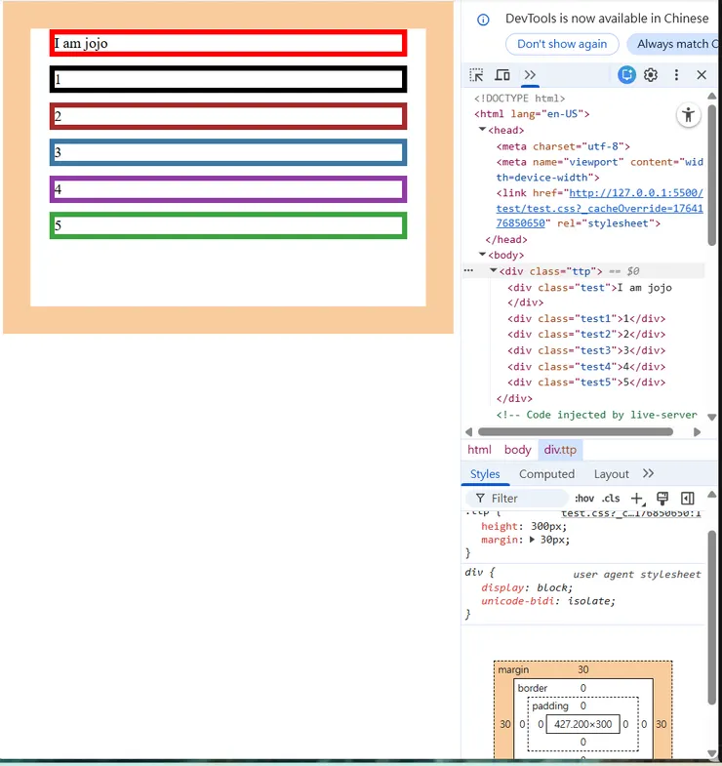Collapse the body element node
Viewport: 722px width, 766px height.
[483, 256]
